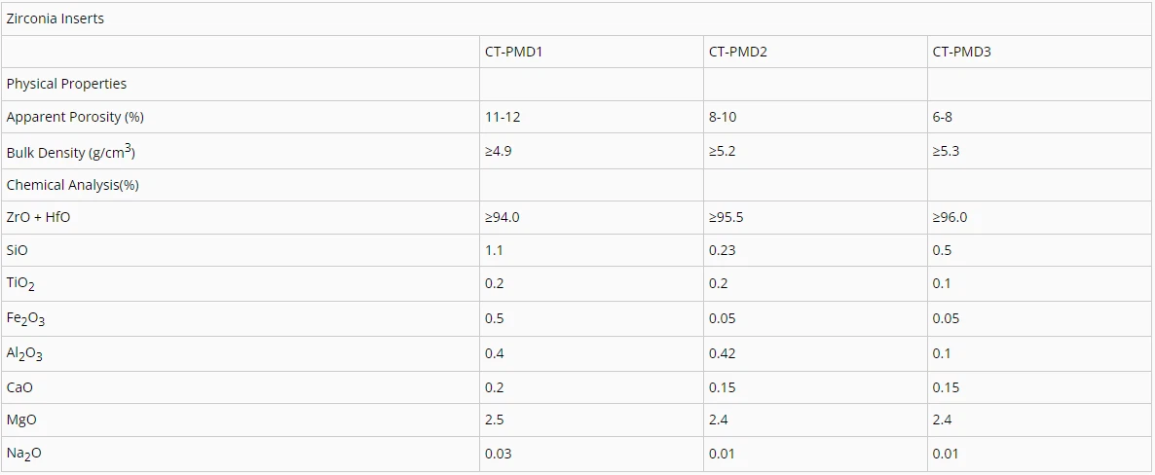Select the CT-PMD2 column header
The image size is (1155, 475).
click(737, 52)
